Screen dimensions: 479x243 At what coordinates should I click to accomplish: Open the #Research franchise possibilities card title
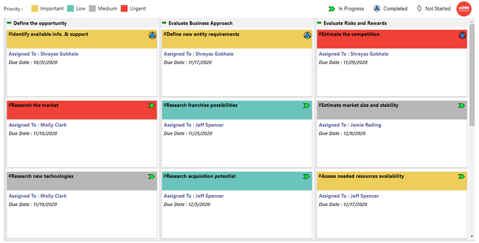(x=200, y=105)
